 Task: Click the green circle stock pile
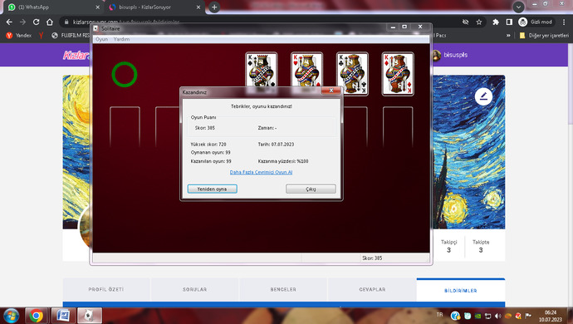(x=125, y=75)
